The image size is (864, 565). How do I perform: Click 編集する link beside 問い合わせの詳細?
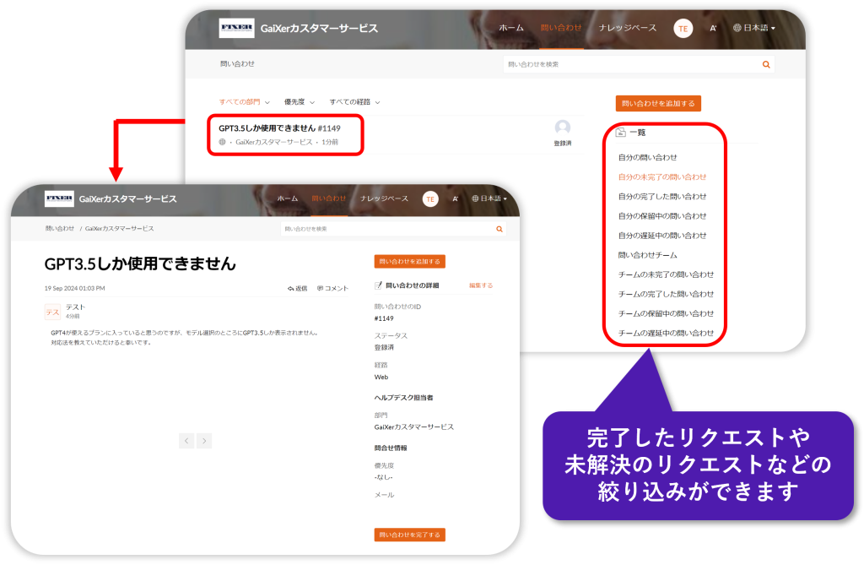[481, 285]
